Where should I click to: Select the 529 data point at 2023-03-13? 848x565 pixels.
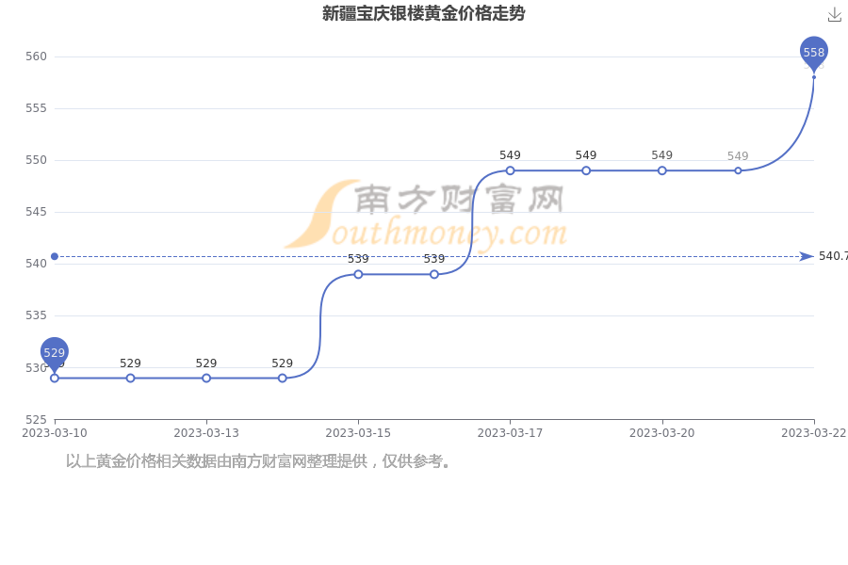(x=206, y=378)
